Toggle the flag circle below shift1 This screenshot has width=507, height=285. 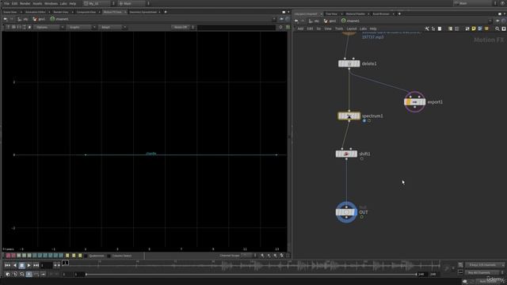(362, 159)
